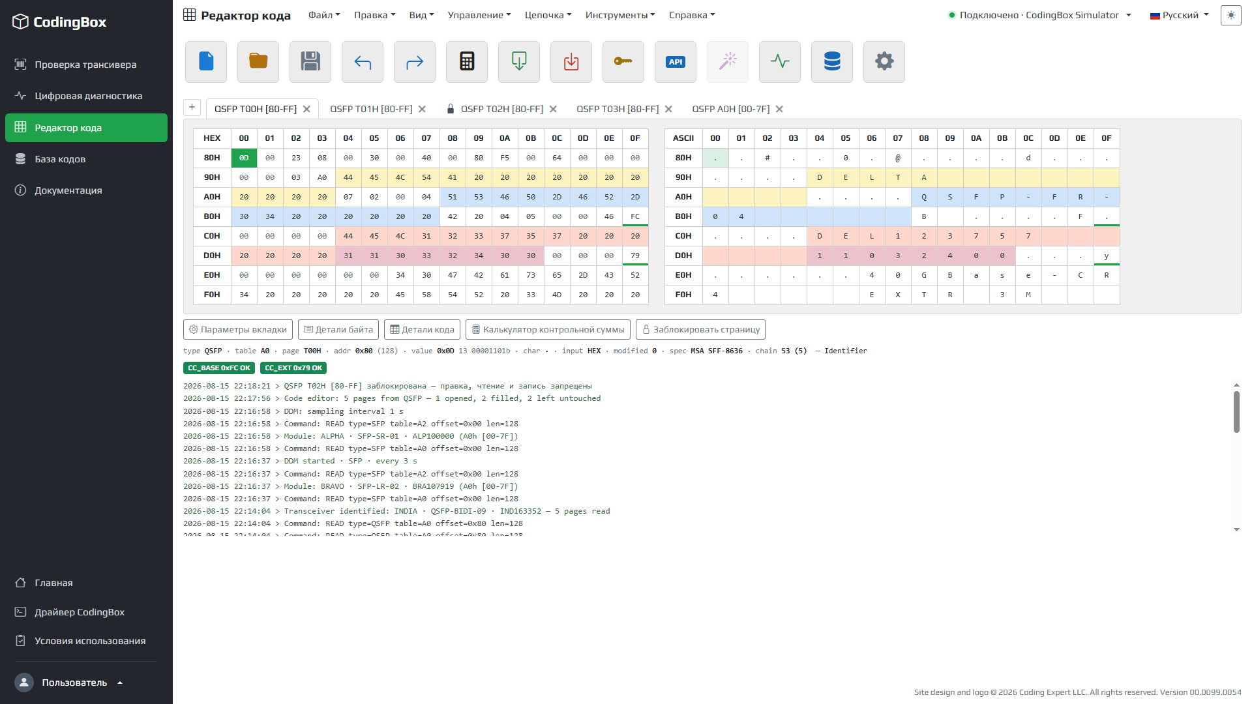The height and width of the screenshot is (704, 1252).
Task: Open the Файл menu
Action: [324, 15]
